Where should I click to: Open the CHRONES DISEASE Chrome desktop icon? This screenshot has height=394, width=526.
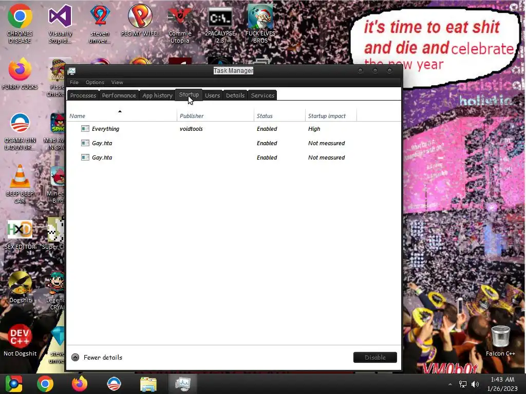20,24
